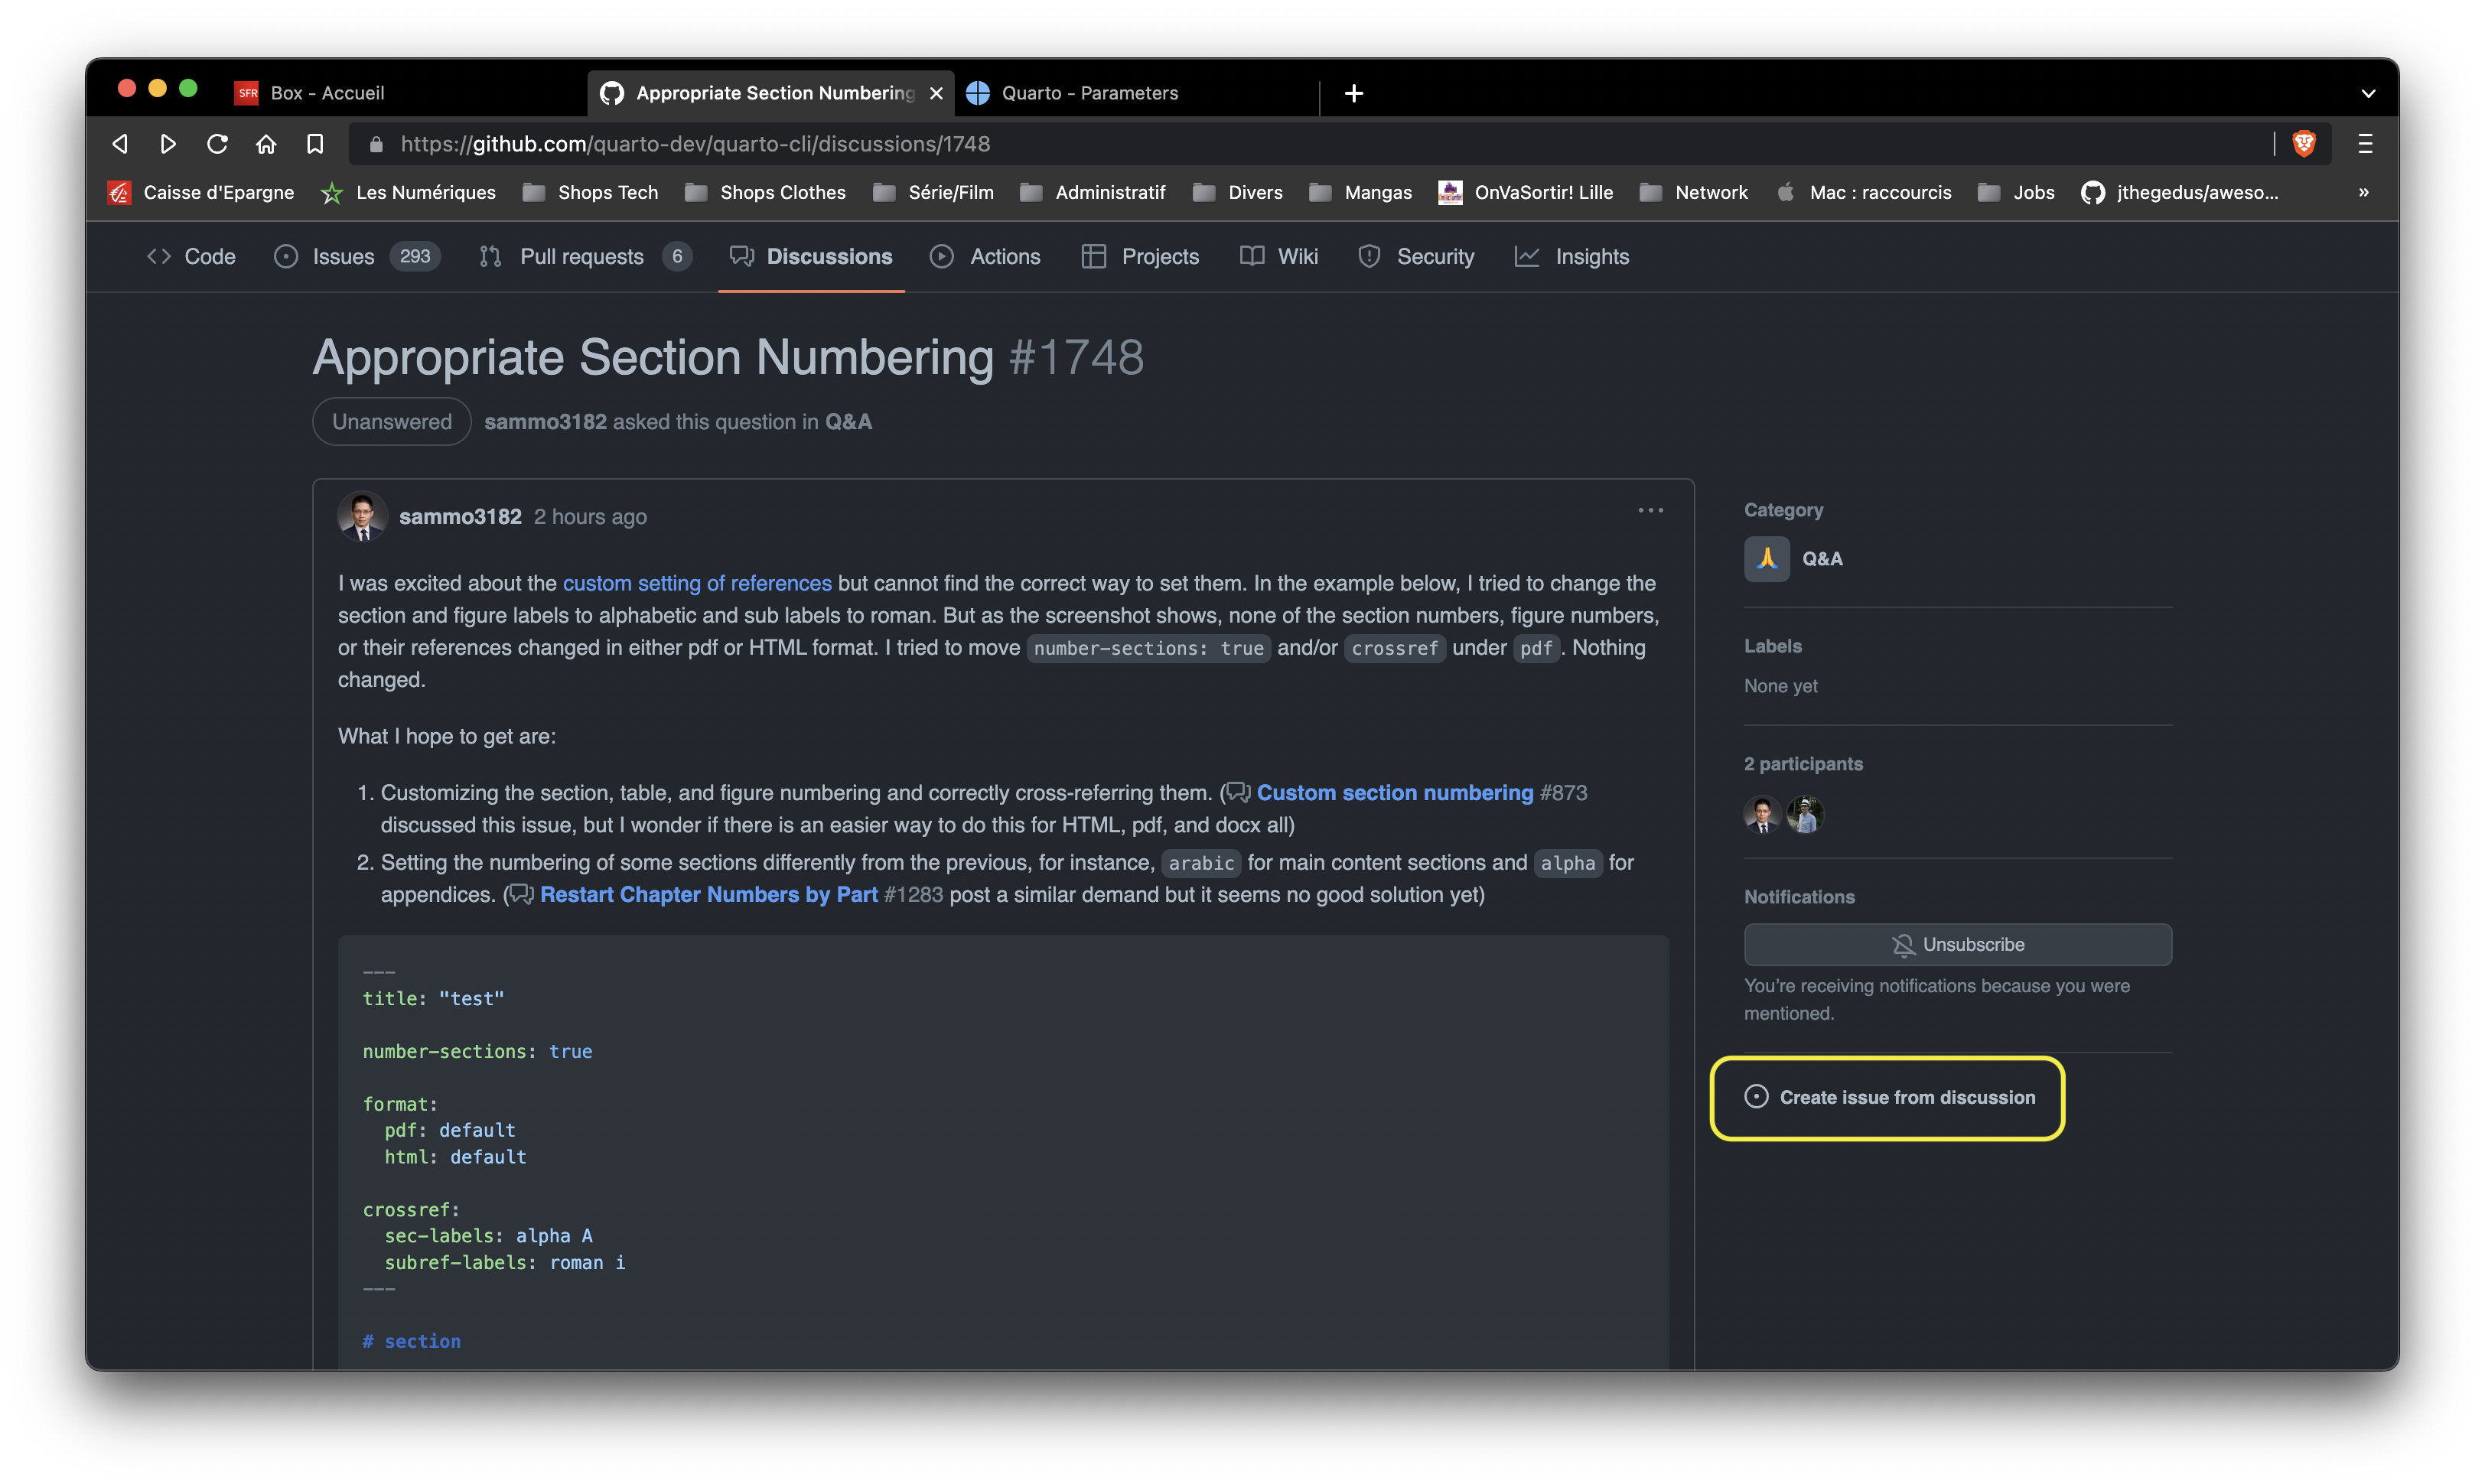Create issue from discussion
Image resolution: width=2485 pixels, height=1484 pixels.
[x=1890, y=1098]
